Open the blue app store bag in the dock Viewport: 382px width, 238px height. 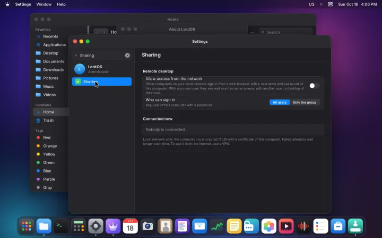[x=338, y=226]
